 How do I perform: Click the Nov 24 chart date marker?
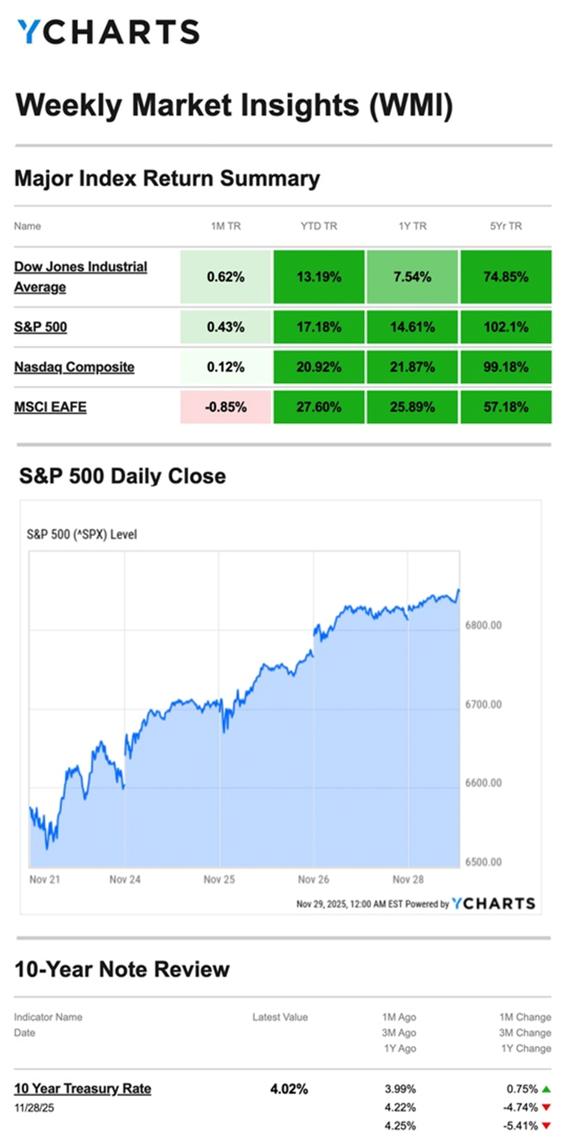pos(125,879)
